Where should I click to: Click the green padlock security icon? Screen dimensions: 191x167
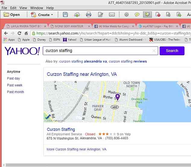click(x=33, y=33)
